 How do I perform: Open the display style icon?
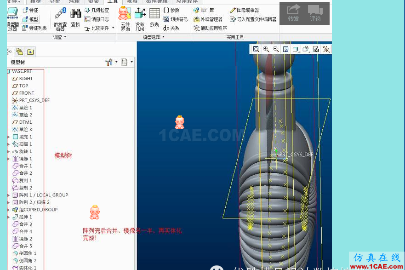pyautogui.click(x=296, y=49)
